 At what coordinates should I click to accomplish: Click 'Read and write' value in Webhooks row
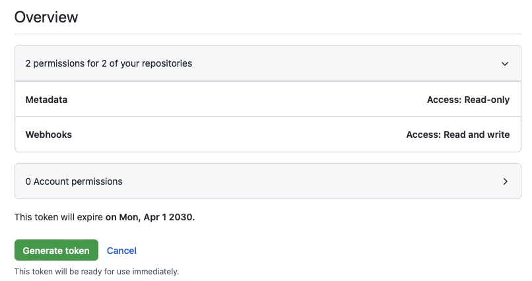[475, 135]
